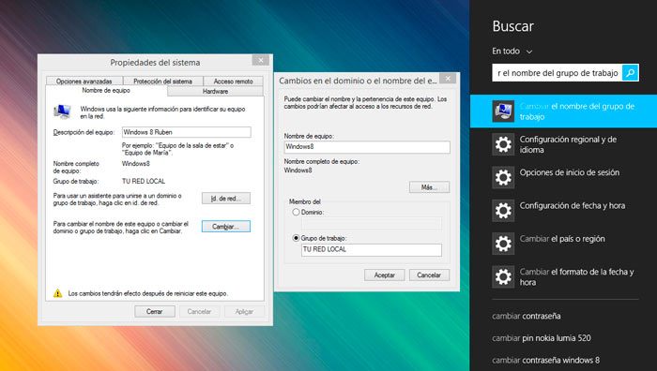Close the Propiedades del sistema window
Image resolution: width=657 pixels, height=371 pixels.
point(261,60)
